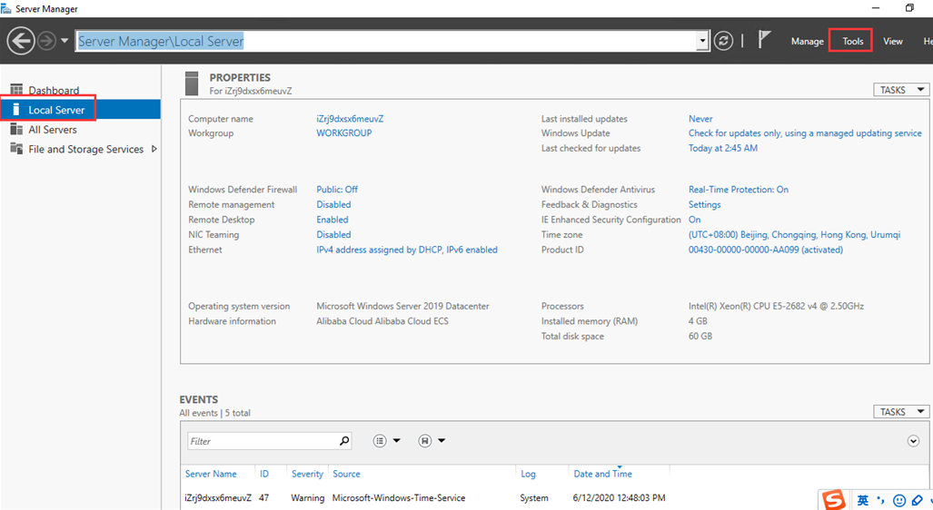Click the Today at 2:45 AM link
This screenshot has height=510, width=933.
723,148
